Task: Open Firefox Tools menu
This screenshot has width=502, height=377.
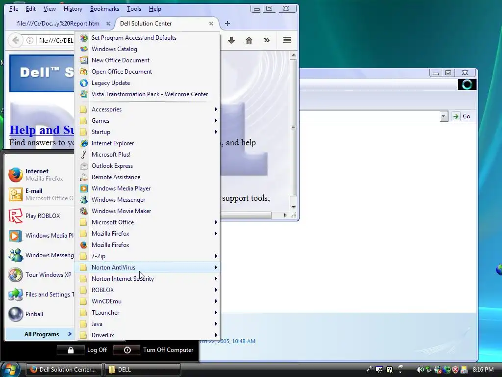Action: click(134, 9)
